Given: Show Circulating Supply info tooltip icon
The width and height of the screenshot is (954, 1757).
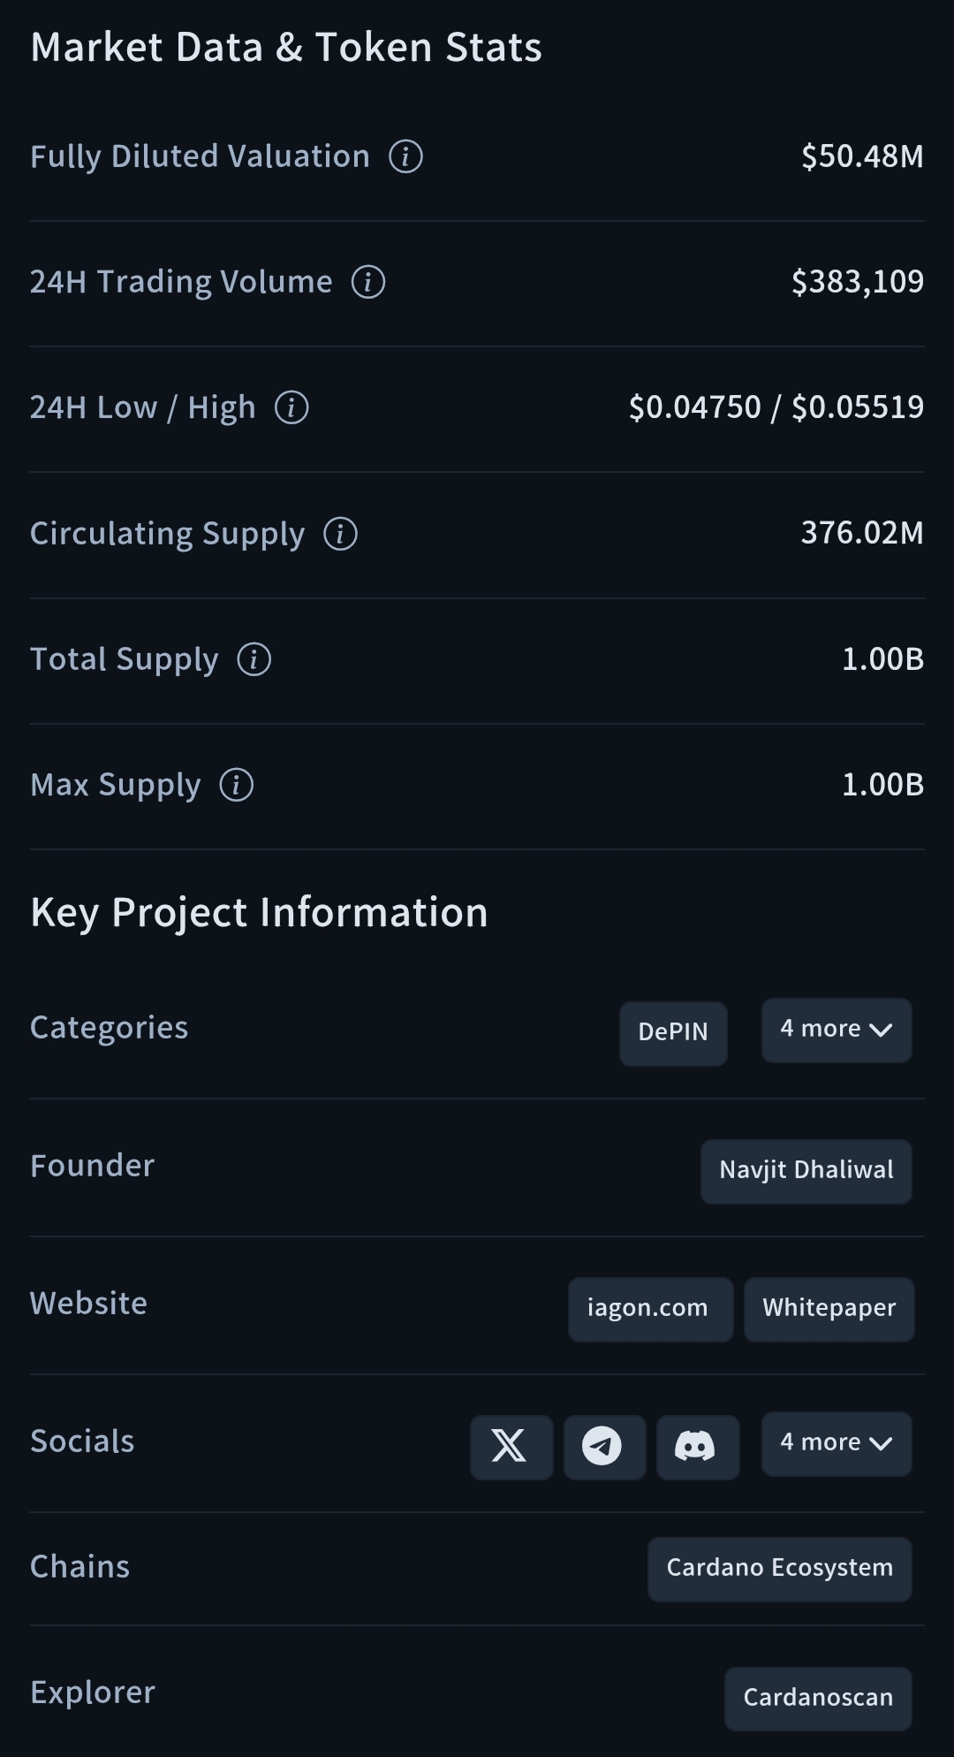Looking at the screenshot, I should coord(341,534).
